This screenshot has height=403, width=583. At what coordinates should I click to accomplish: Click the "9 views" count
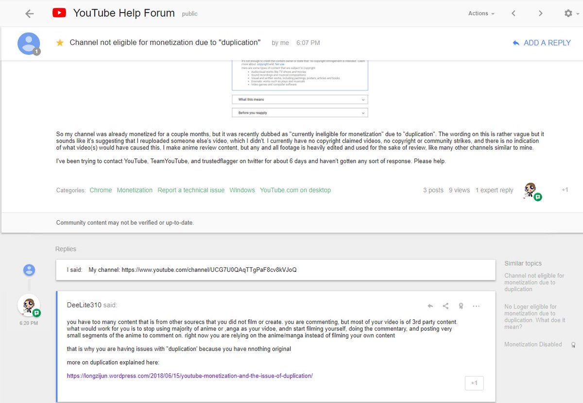(x=459, y=190)
